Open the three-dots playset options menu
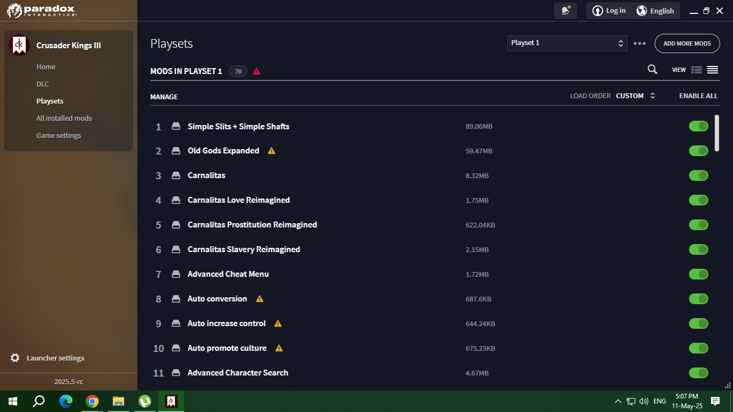This screenshot has height=412, width=733. [640, 43]
